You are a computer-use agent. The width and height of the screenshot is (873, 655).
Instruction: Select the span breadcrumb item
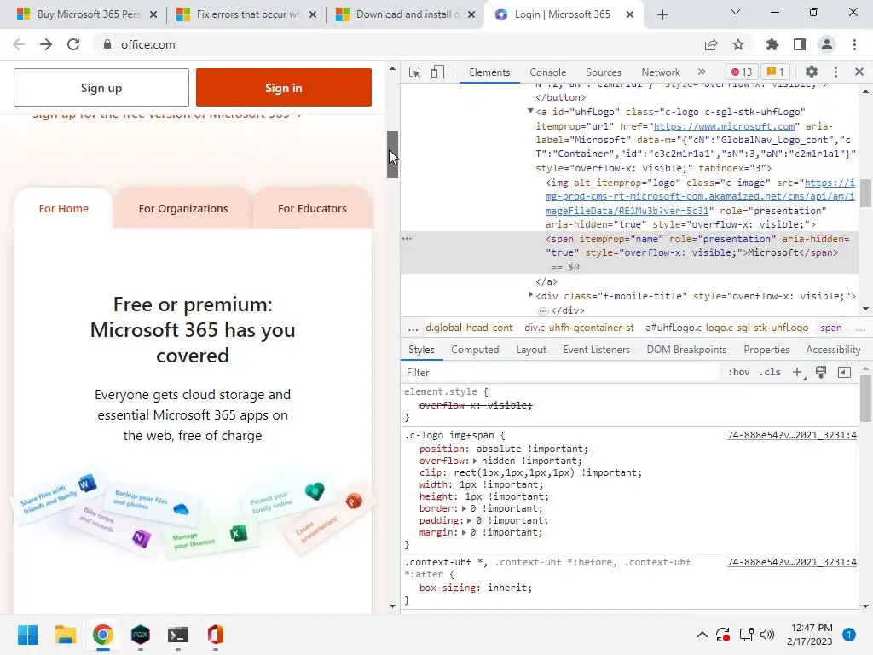tap(830, 328)
